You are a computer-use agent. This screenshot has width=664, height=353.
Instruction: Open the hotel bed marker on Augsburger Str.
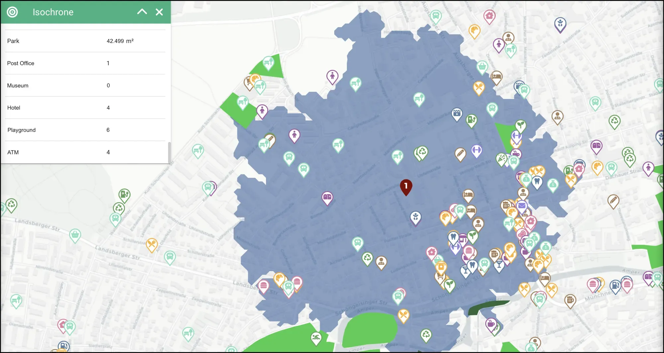(496, 78)
